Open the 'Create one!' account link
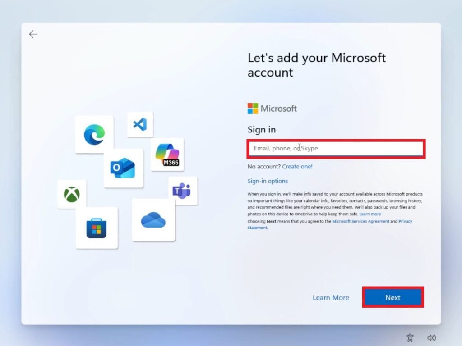This screenshot has width=462, height=346. pyautogui.click(x=297, y=167)
